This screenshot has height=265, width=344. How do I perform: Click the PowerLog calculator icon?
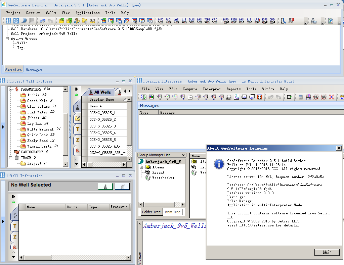point(301,97)
